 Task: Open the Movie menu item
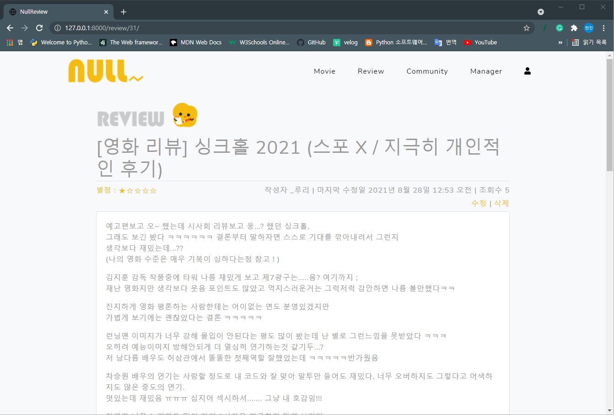click(325, 71)
